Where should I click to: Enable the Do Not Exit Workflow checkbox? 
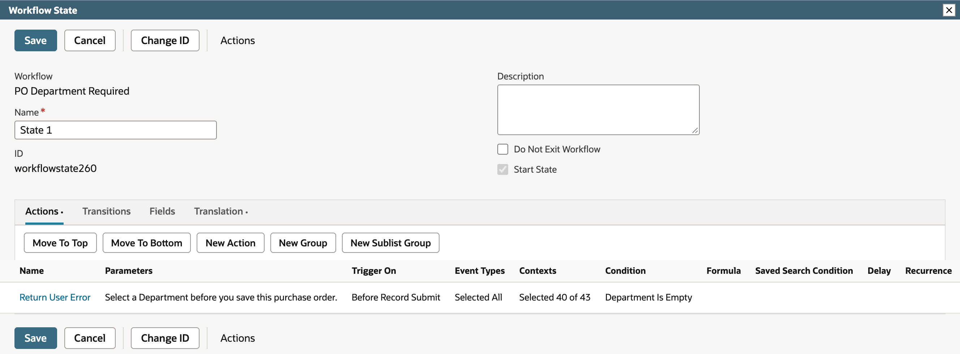(x=503, y=149)
